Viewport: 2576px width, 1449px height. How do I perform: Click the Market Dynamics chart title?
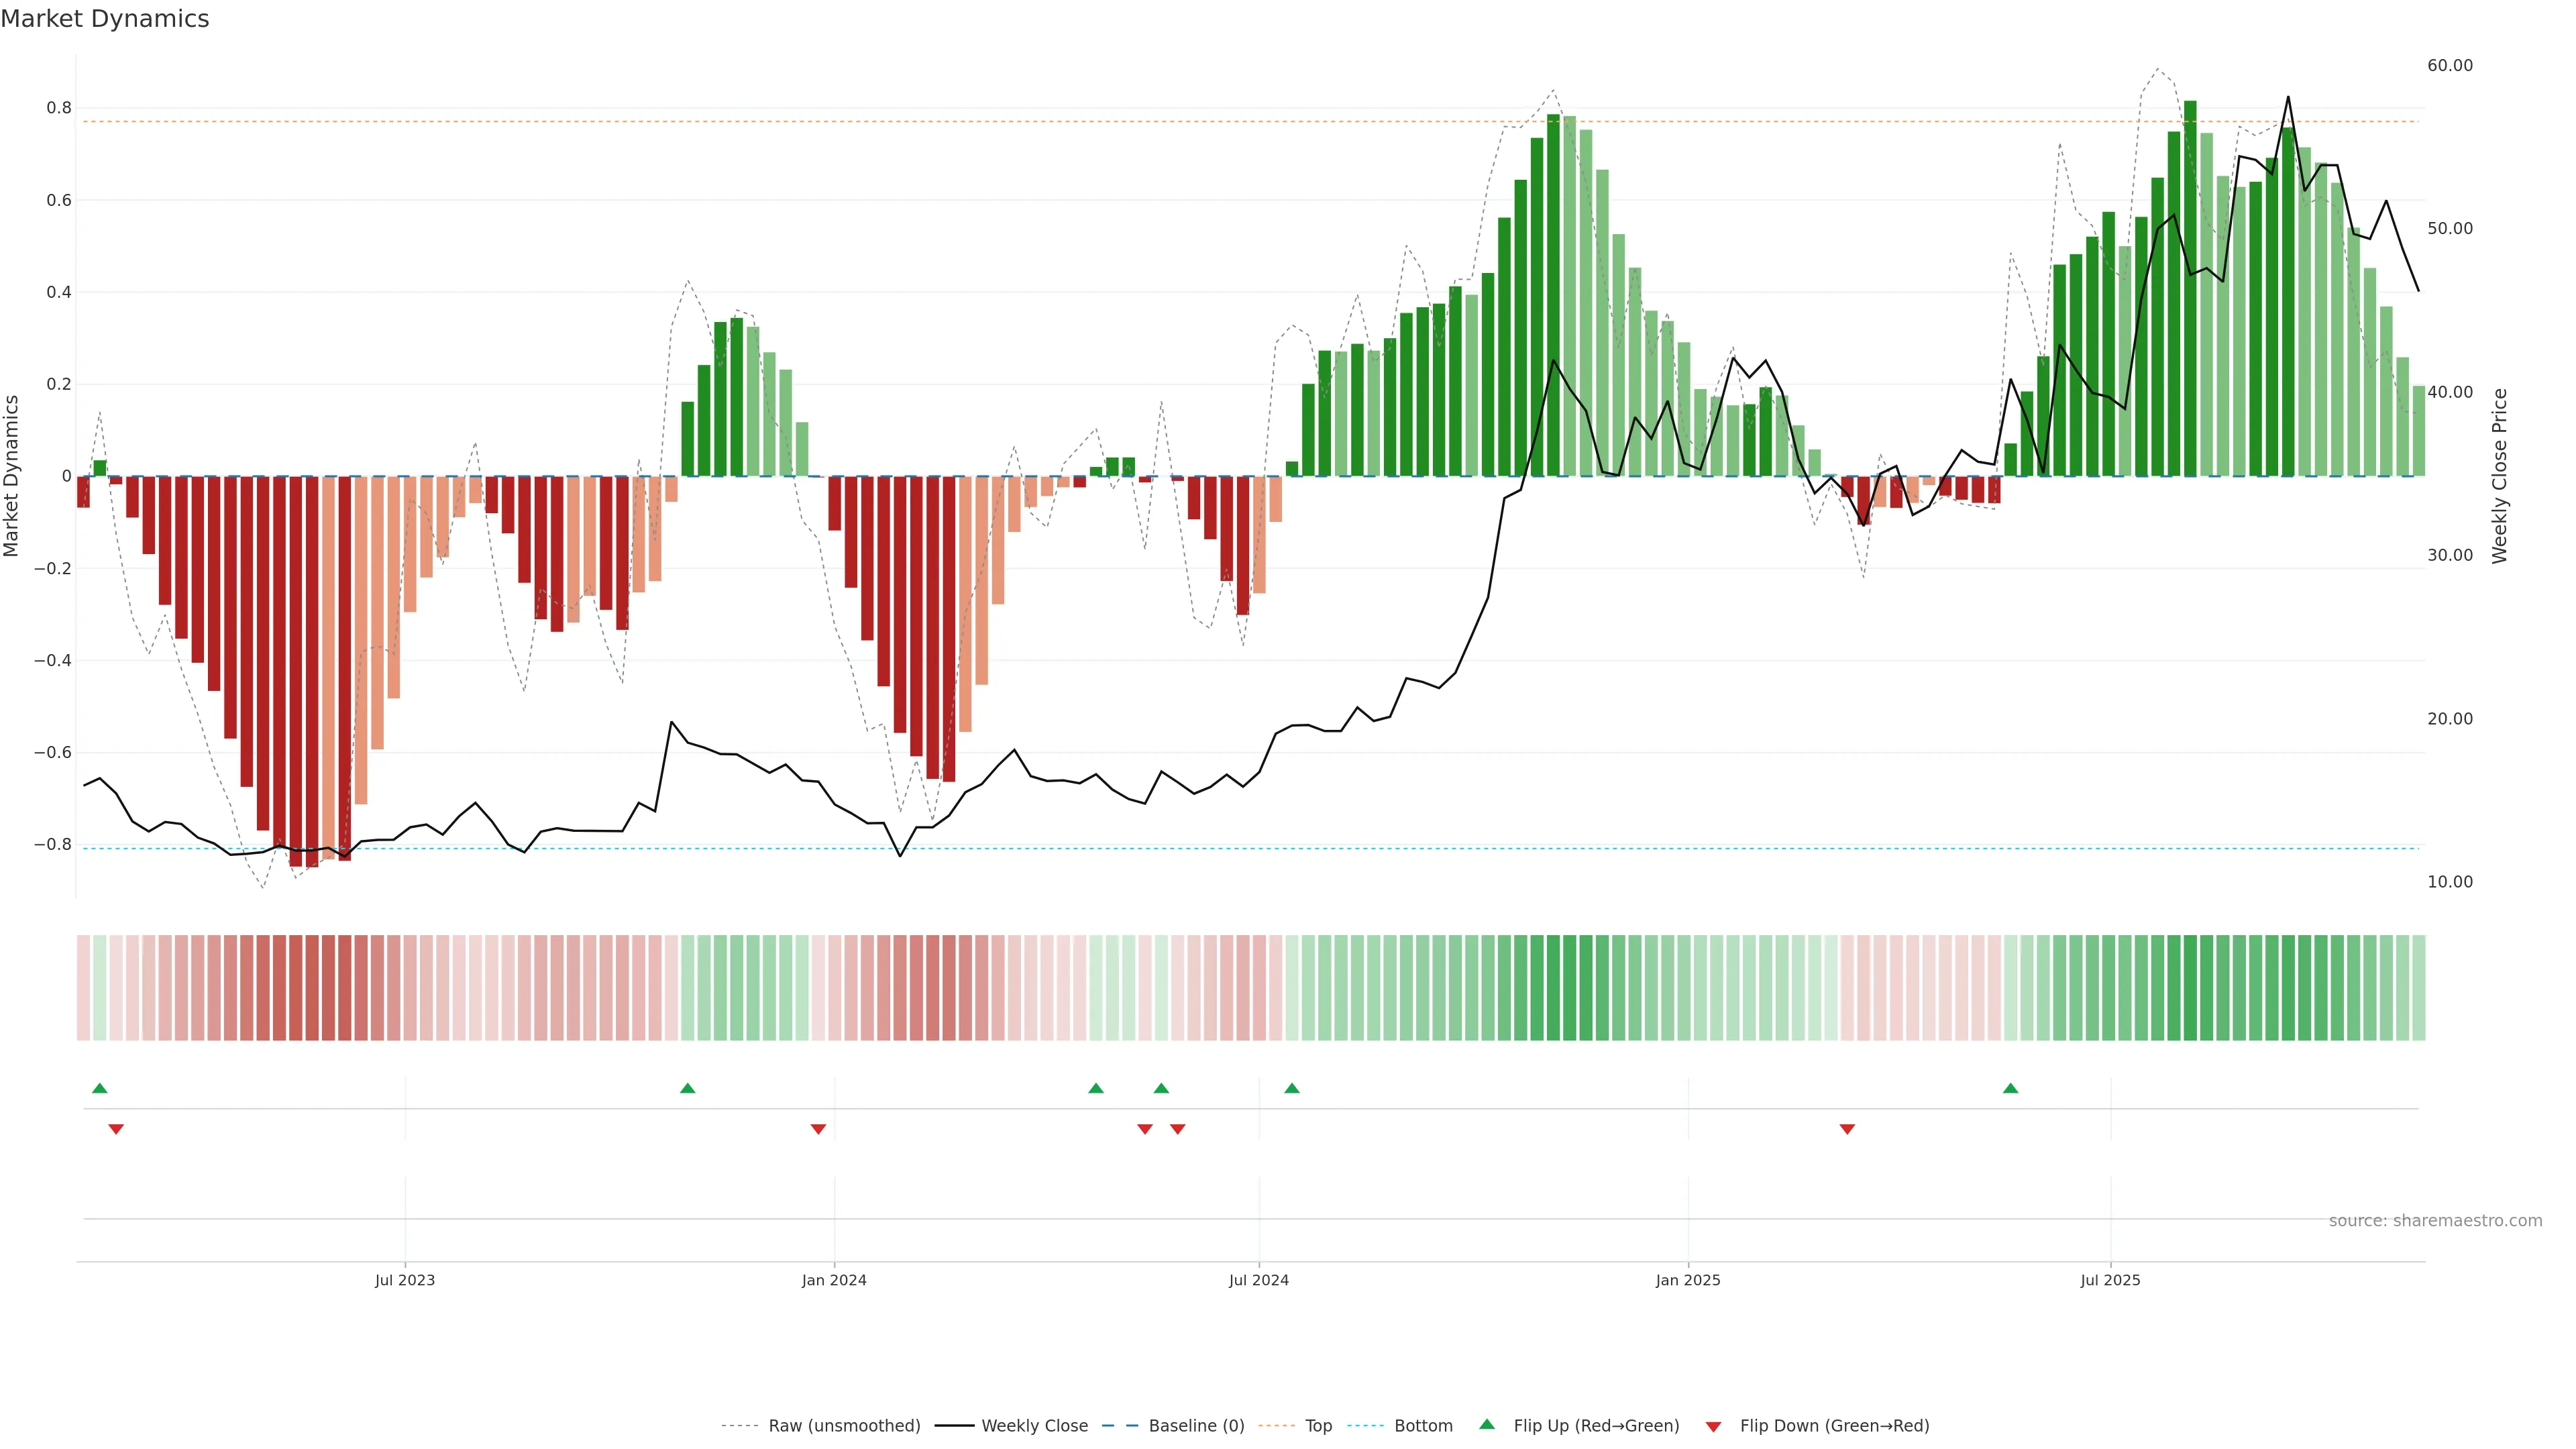[105, 19]
